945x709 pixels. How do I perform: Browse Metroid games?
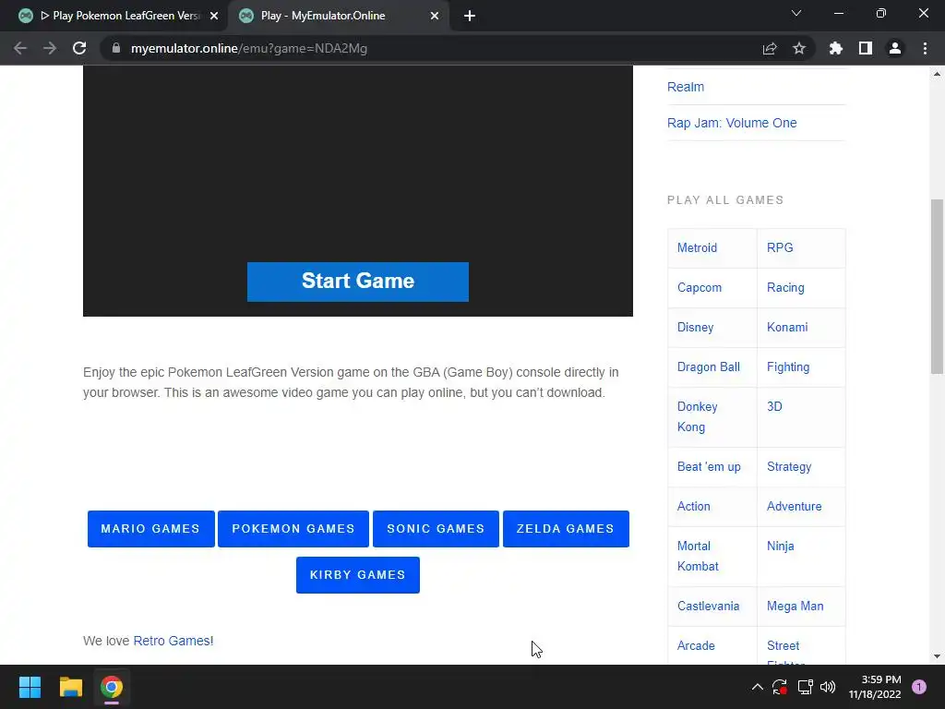tap(698, 247)
